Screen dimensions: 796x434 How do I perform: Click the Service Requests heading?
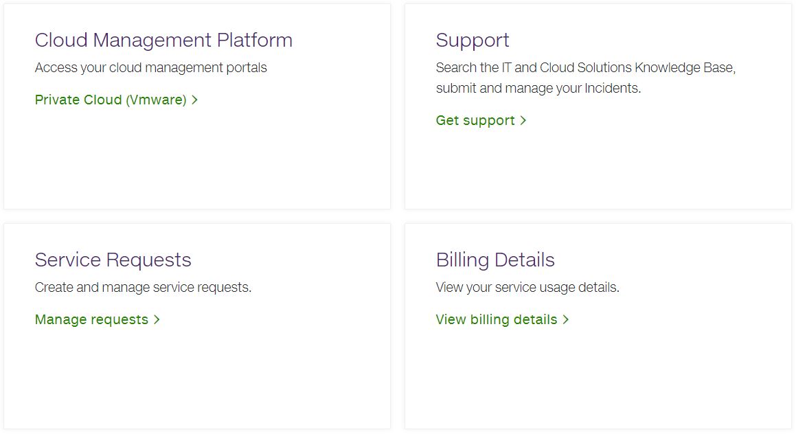(113, 260)
